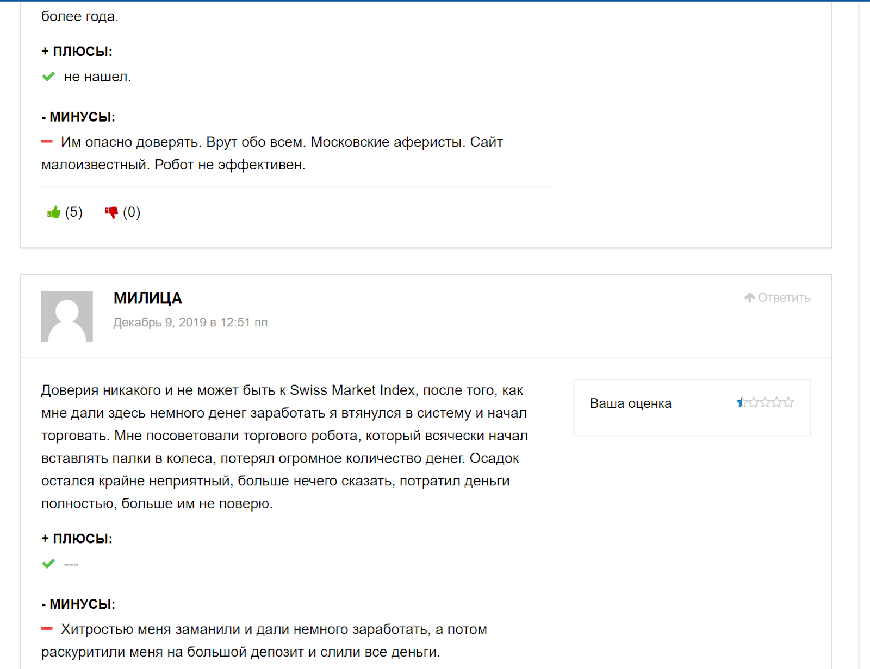Click the green checkmark beside the '---' entry

click(48, 564)
